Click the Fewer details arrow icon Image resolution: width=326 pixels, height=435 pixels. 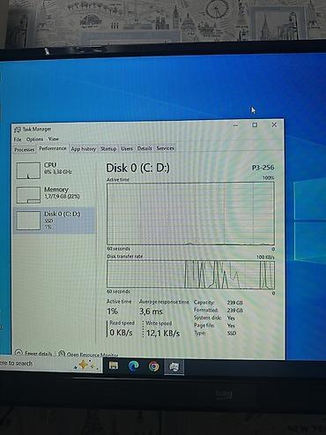[x=19, y=353]
